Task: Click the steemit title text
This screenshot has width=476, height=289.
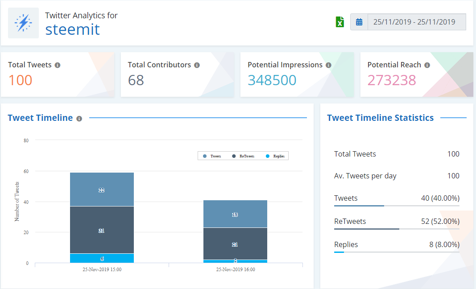Action: click(x=73, y=29)
